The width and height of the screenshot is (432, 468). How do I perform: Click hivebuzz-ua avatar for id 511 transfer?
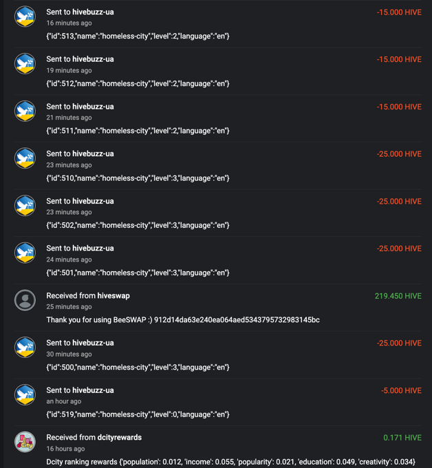pyautogui.click(x=25, y=111)
